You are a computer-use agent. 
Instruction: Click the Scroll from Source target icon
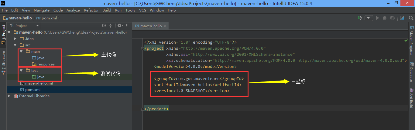pyautogui.click(x=104, y=26)
